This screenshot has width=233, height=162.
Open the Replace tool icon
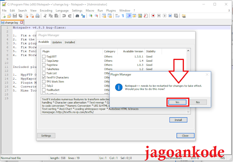coord(83,16)
